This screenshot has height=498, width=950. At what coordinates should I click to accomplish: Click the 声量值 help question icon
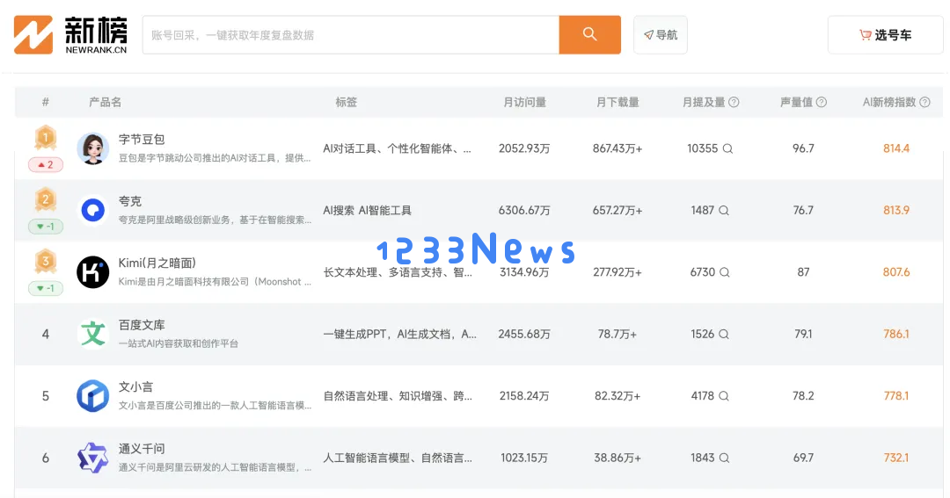point(822,102)
